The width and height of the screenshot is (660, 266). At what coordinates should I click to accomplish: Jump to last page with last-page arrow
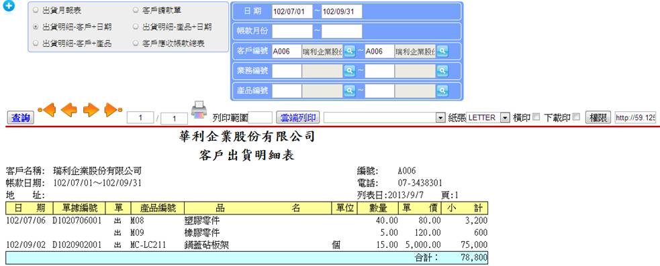113,110
